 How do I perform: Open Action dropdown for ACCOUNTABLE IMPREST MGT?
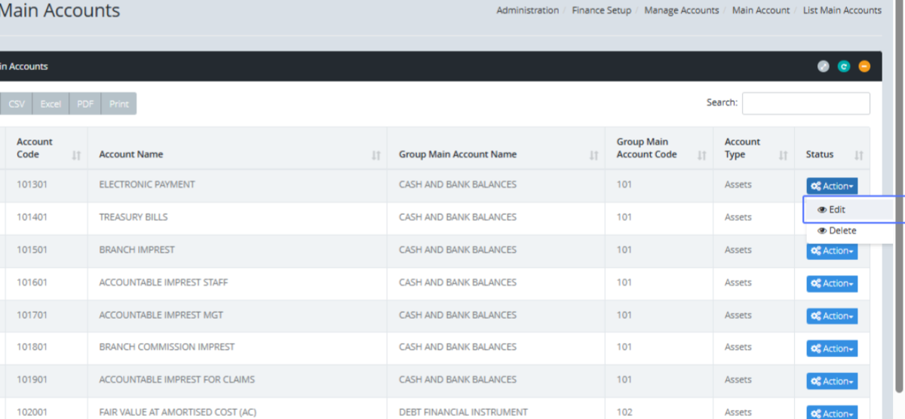coord(832,316)
